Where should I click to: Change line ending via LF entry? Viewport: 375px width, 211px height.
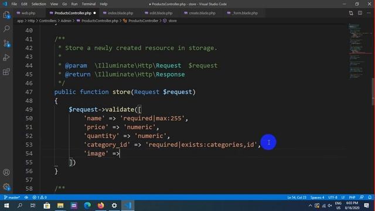(343, 198)
